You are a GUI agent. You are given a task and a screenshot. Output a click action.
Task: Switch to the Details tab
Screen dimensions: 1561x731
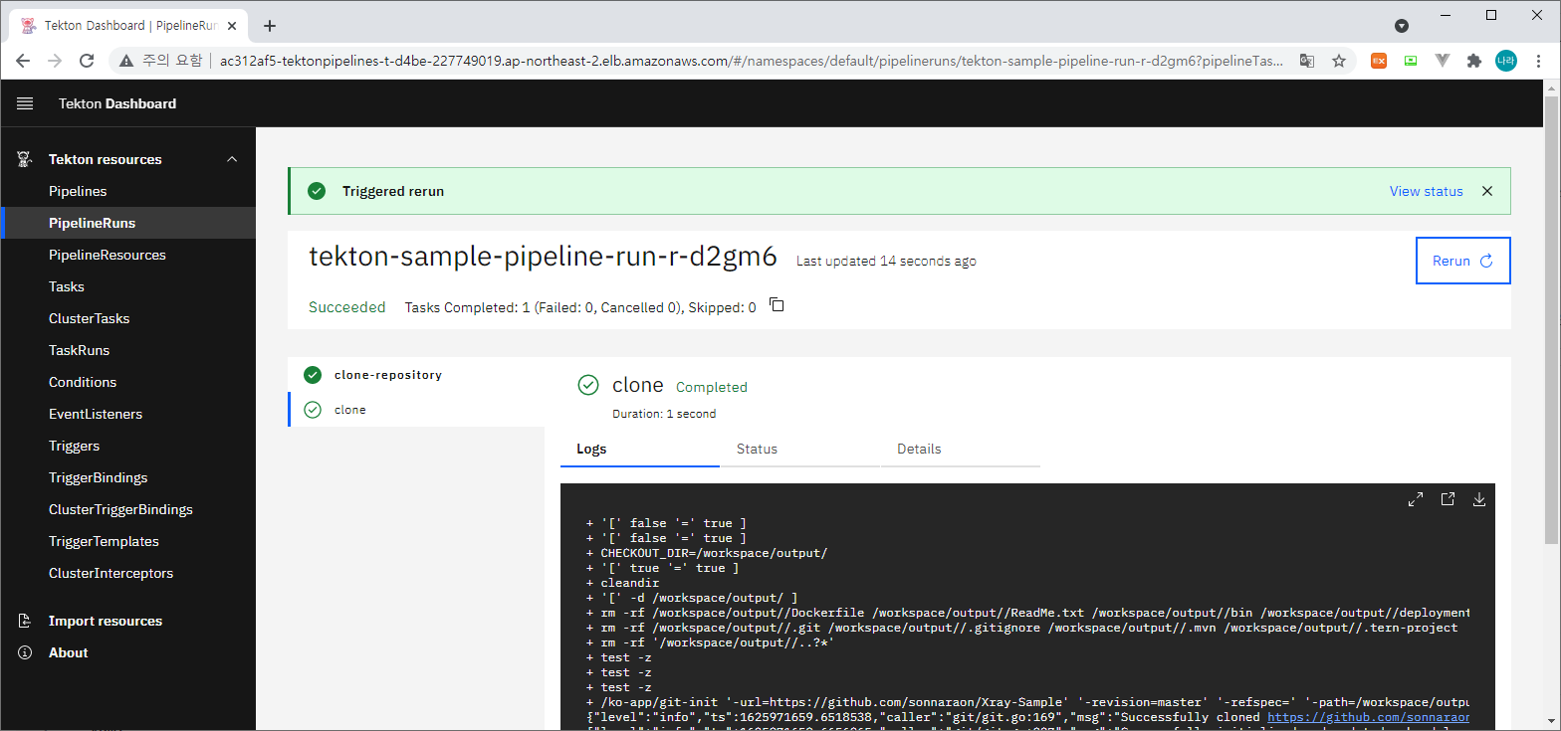[x=960, y=449]
